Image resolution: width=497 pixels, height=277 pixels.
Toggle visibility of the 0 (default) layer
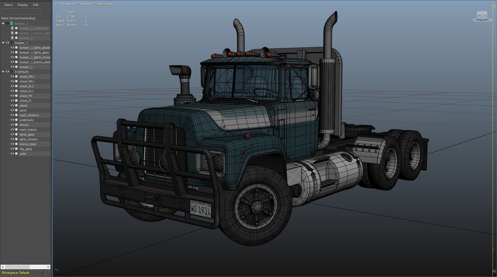(7, 72)
